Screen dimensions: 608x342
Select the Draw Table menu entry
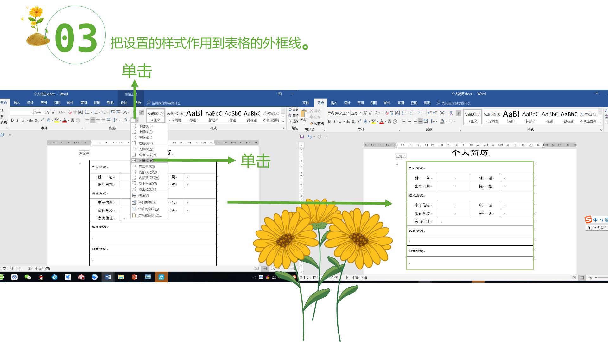147,203
